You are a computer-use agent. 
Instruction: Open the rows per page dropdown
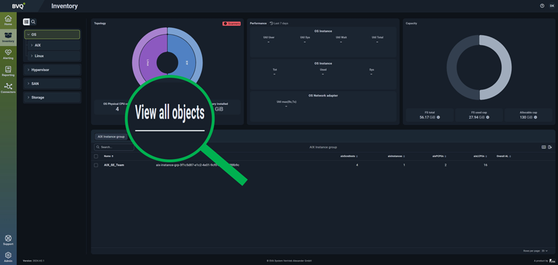[x=544, y=251]
